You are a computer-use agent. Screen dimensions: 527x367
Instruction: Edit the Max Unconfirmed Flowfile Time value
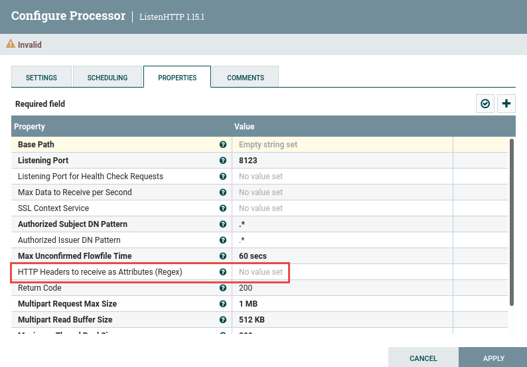341,256
